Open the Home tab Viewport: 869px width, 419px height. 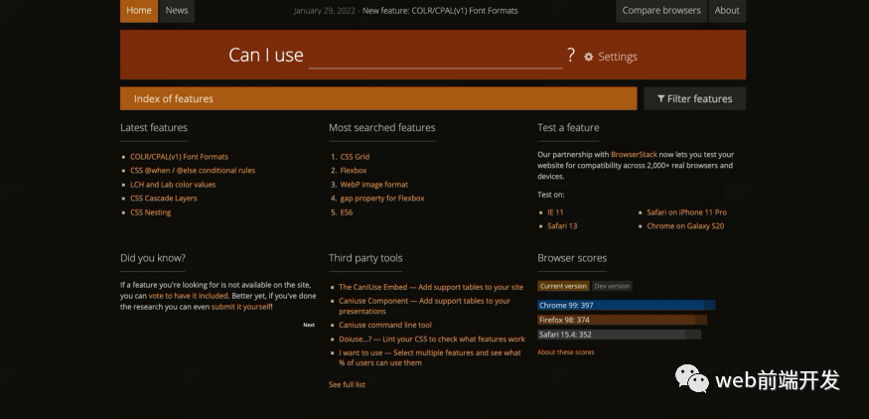click(x=139, y=11)
